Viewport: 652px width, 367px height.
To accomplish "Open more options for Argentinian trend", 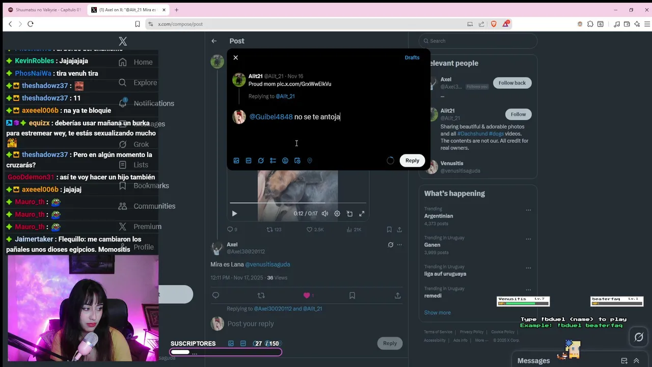I will [x=528, y=210].
